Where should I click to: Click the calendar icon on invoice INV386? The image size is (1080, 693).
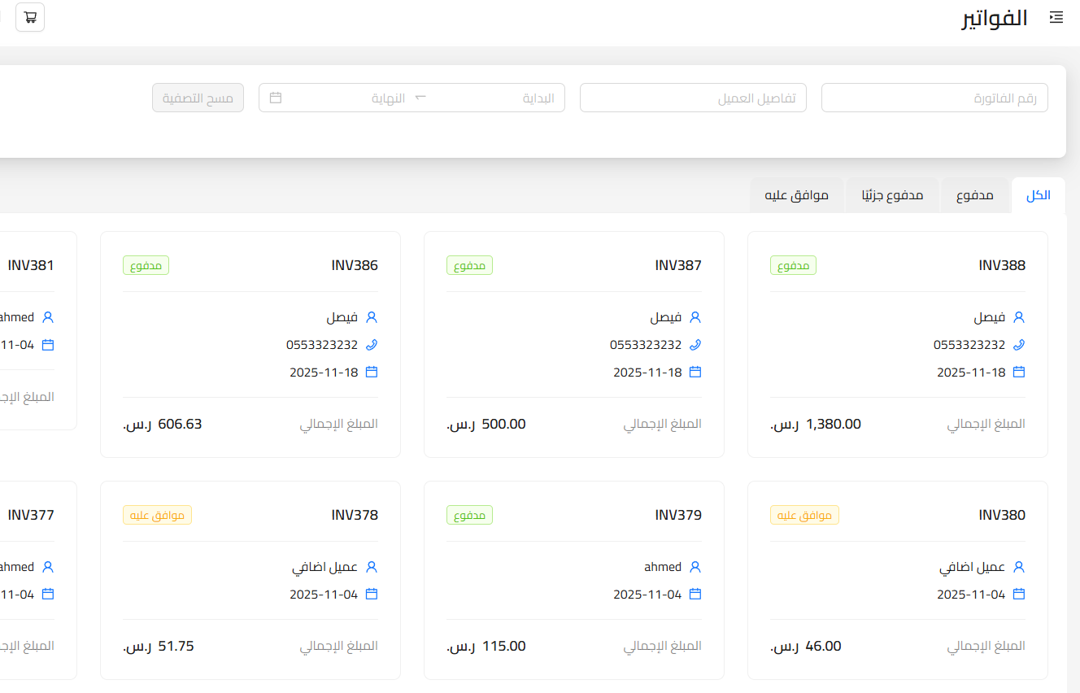(372, 372)
